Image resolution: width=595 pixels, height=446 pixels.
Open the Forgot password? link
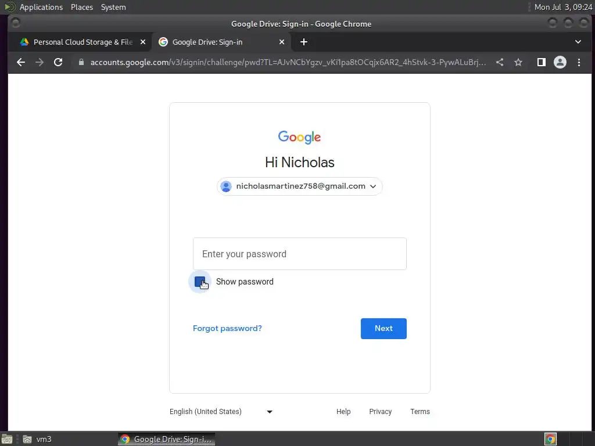coord(227,329)
